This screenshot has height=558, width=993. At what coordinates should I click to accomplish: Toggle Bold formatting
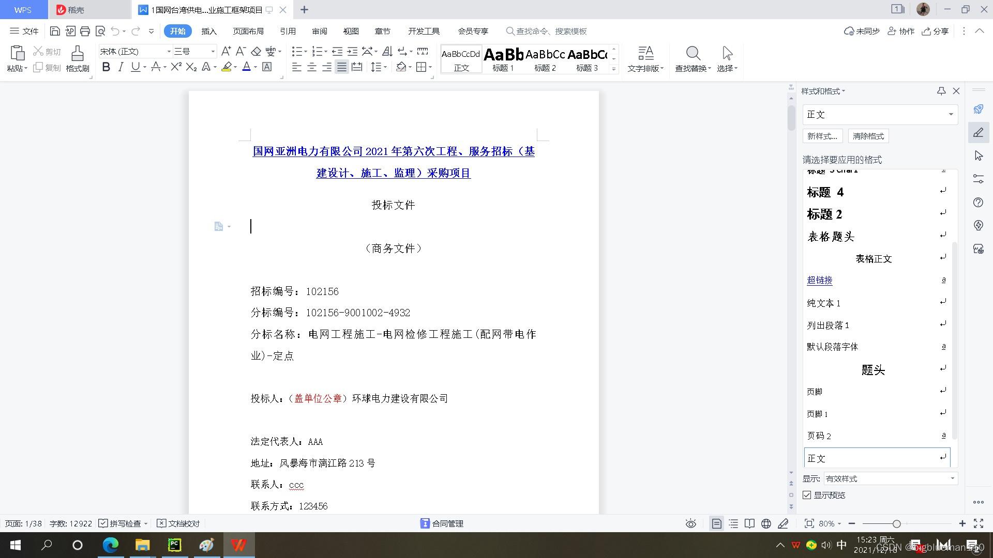pos(106,67)
